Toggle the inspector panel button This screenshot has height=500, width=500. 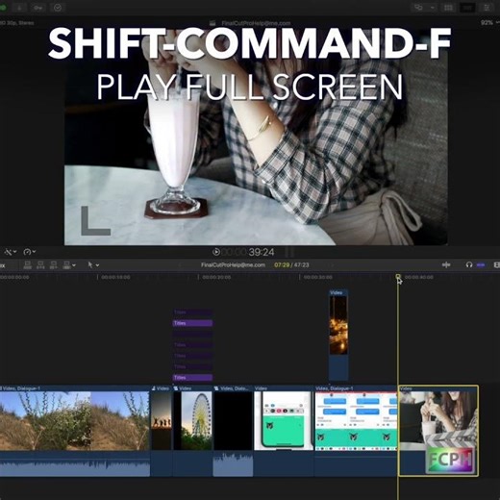click(x=487, y=8)
